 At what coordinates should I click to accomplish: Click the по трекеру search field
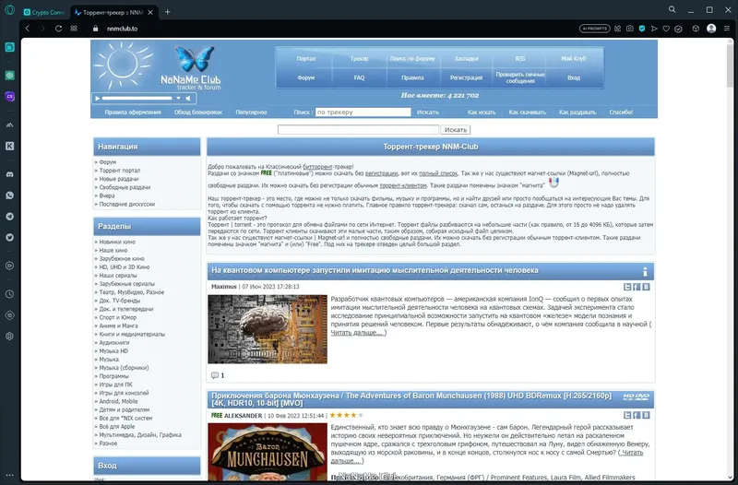(x=363, y=112)
